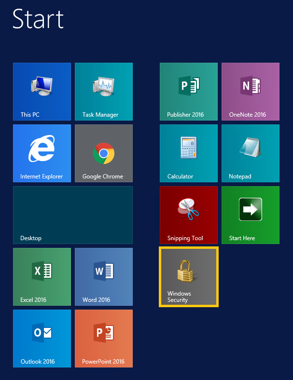The height and width of the screenshot is (380, 293).
Task: Launch Notepad from its tile
Action: pos(251,153)
